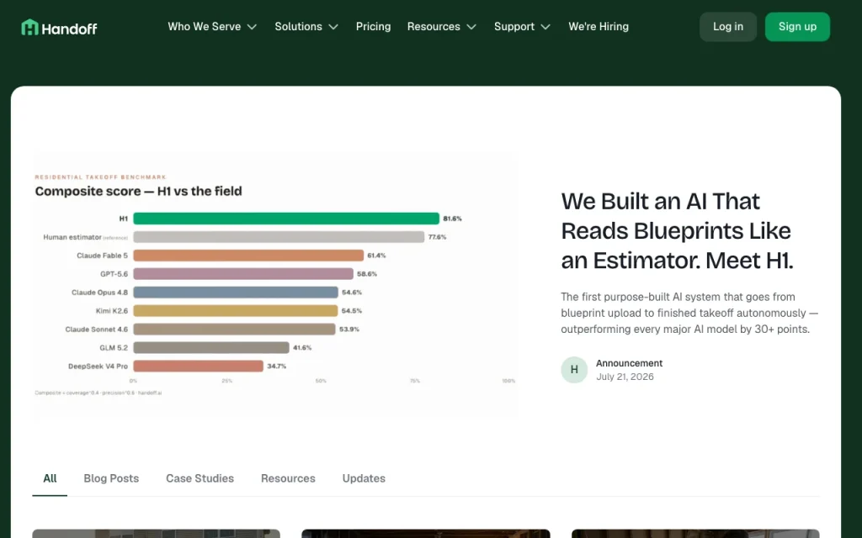Image resolution: width=862 pixels, height=538 pixels.
Task: Click the Announcement category label
Action: coord(629,363)
